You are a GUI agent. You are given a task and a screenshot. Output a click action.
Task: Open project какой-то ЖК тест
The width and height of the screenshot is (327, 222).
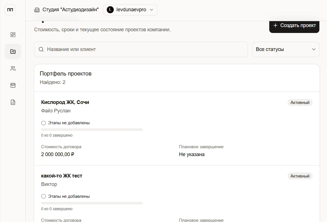click(61, 176)
